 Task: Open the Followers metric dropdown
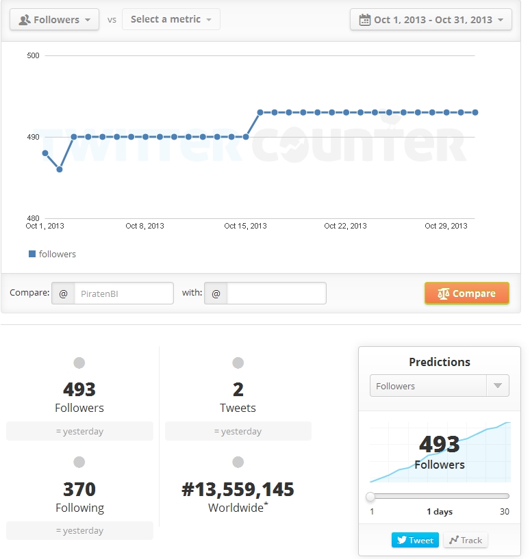54,20
